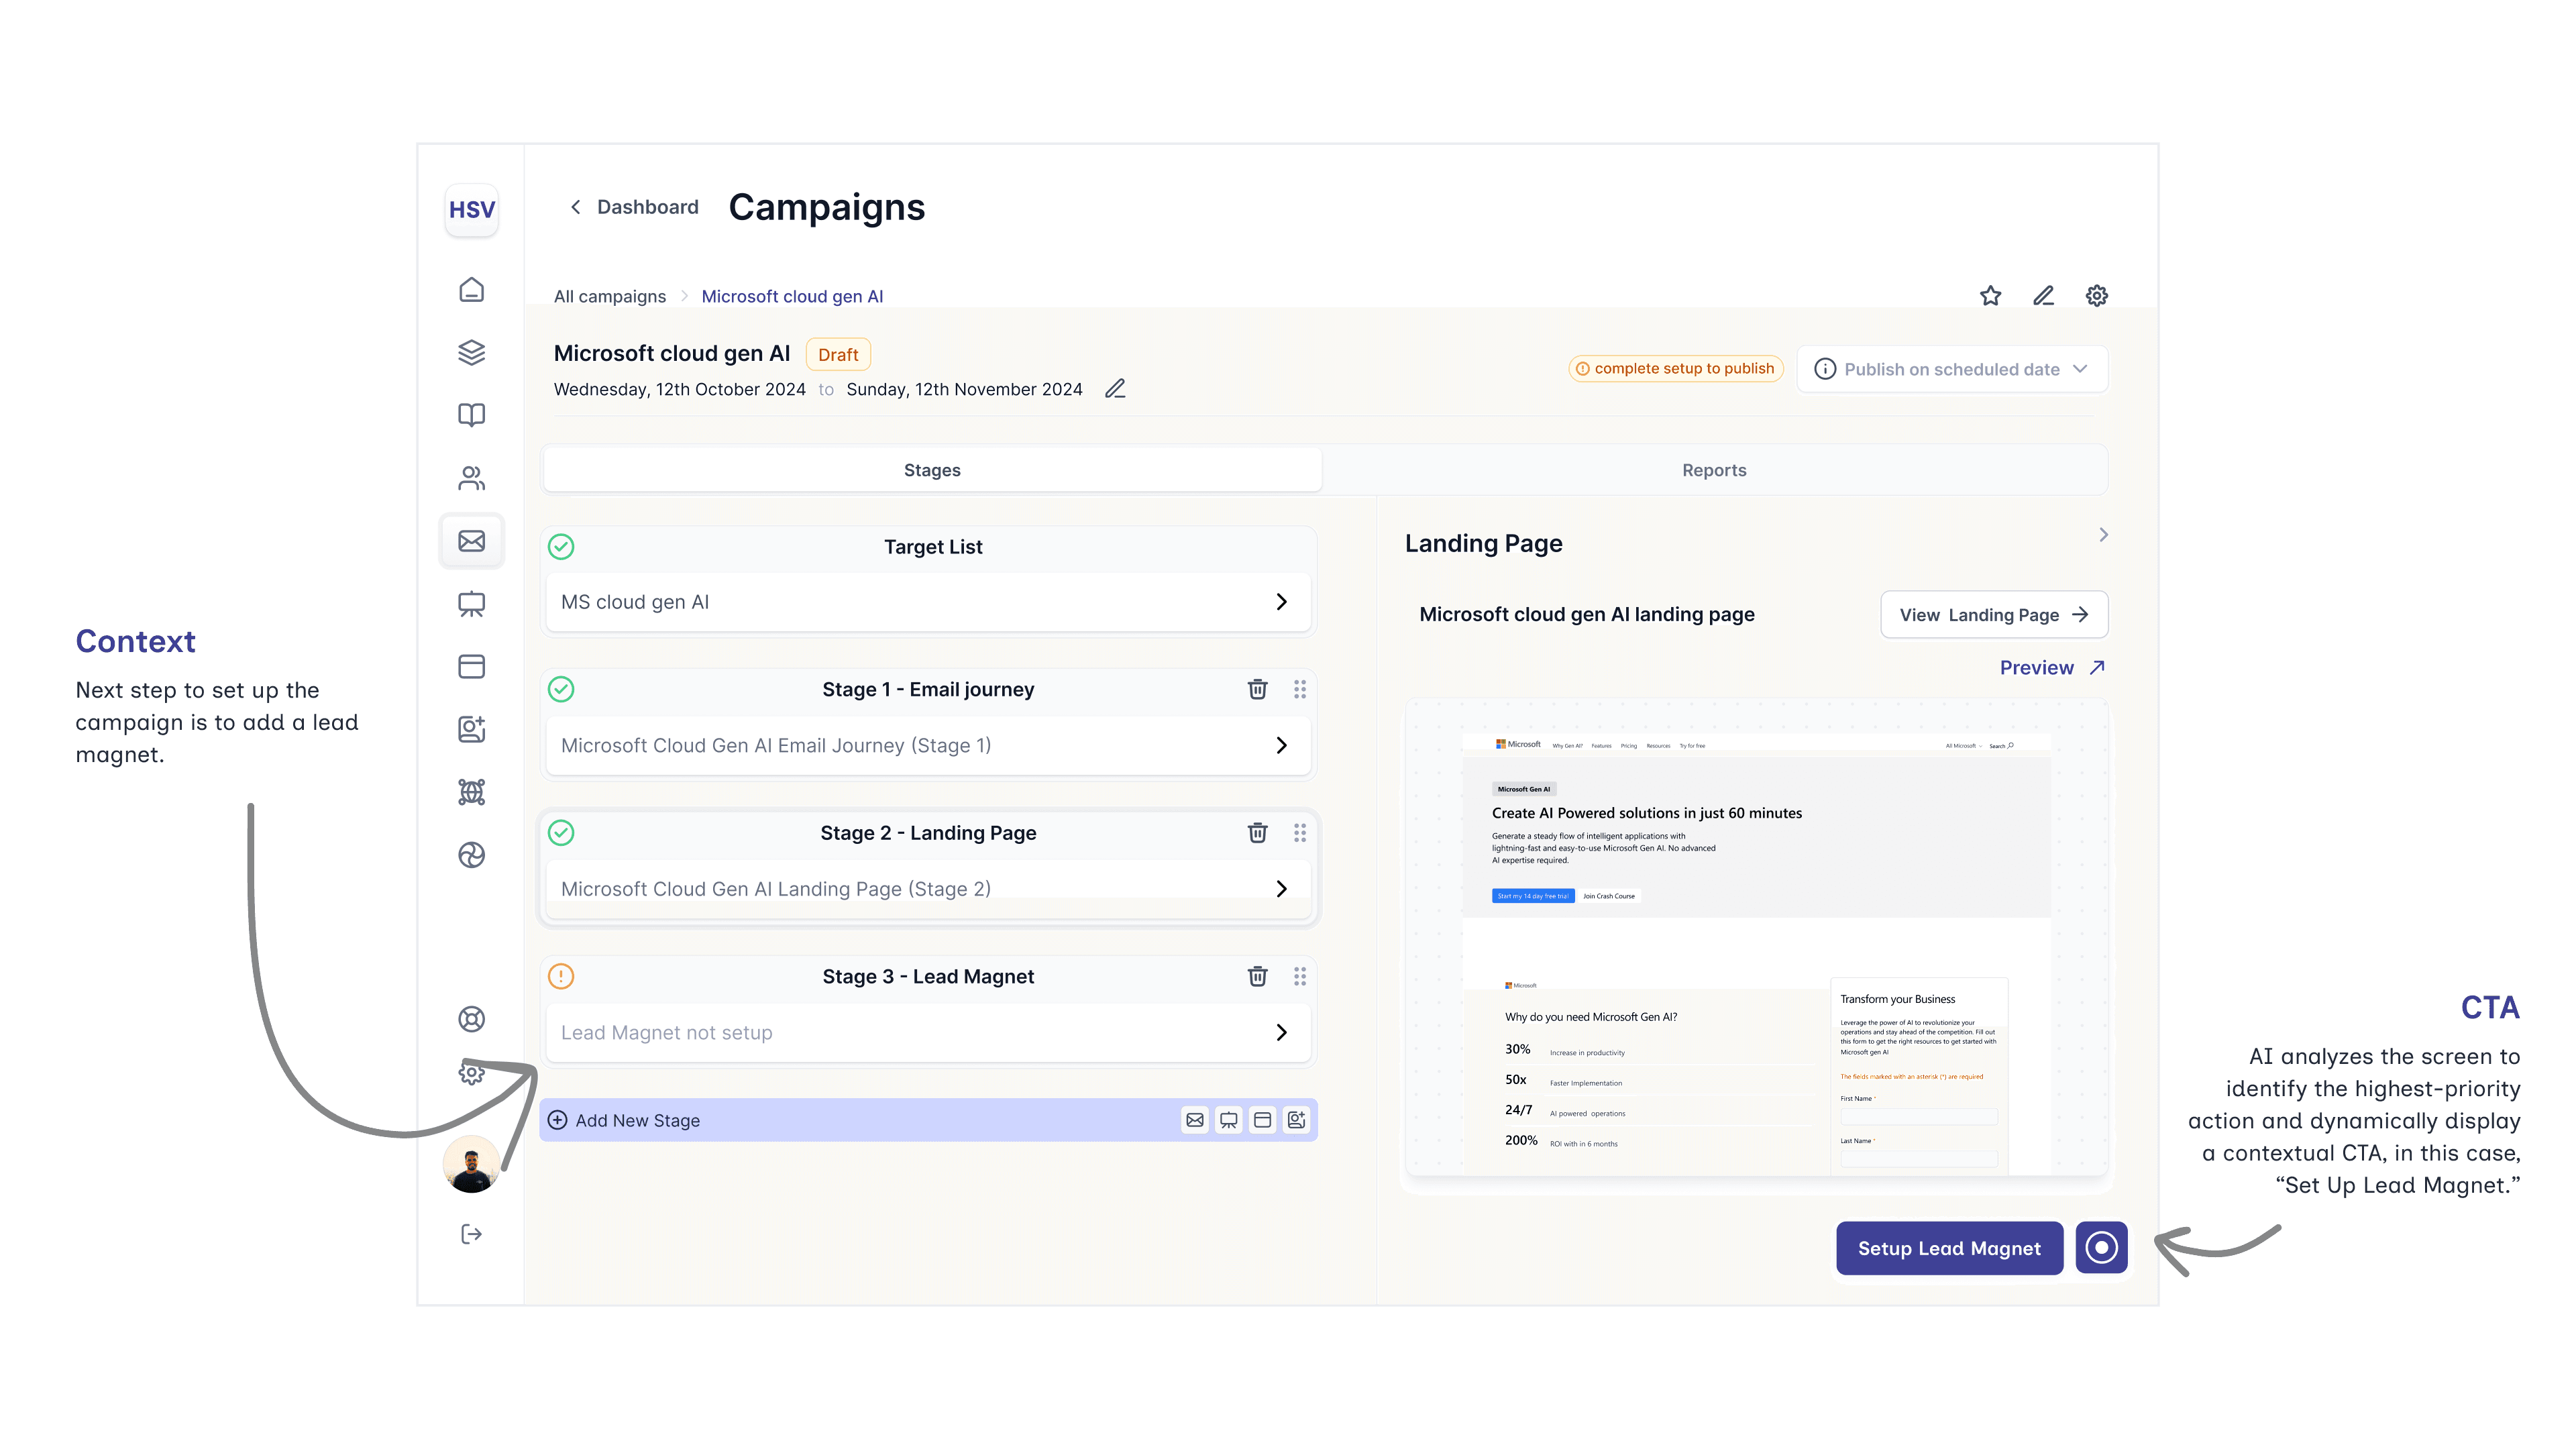Open the lead magnet contact sidebar icon
The height and width of the screenshot is (1449, 2576).
[x=471, y=729]
